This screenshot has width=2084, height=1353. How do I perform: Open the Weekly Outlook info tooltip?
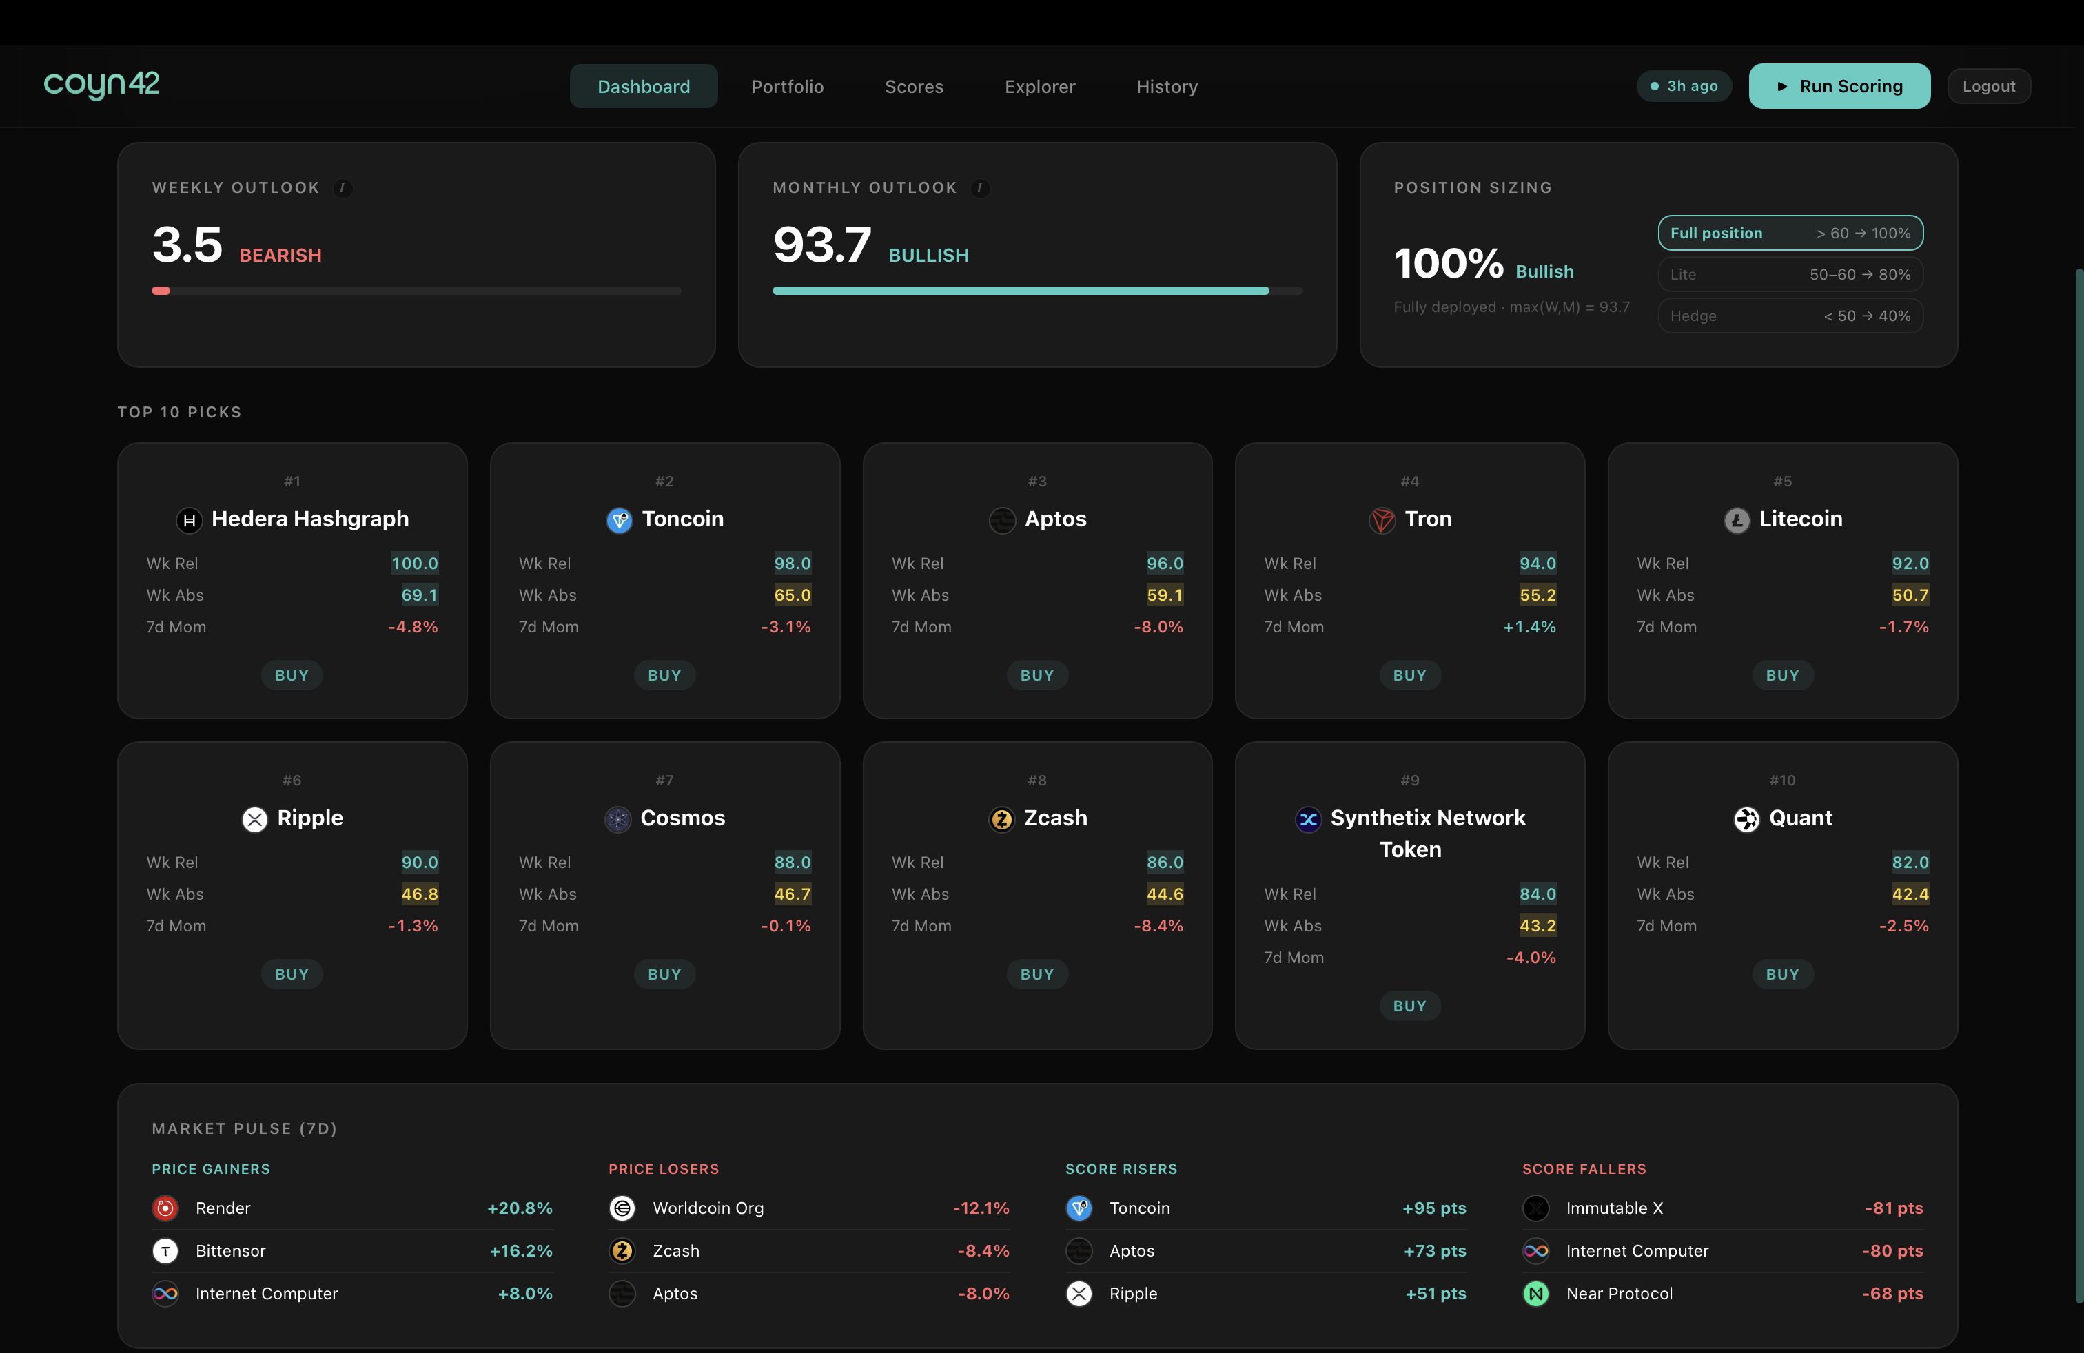(x=343, y=188)
